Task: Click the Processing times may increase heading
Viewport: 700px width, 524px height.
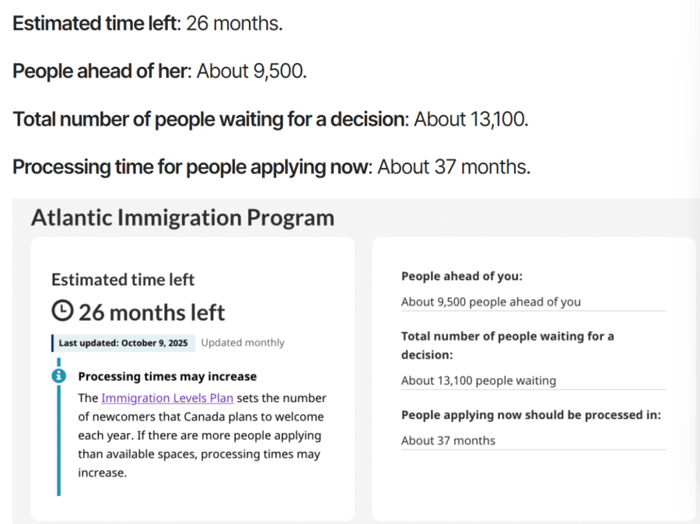Action: 167,376
